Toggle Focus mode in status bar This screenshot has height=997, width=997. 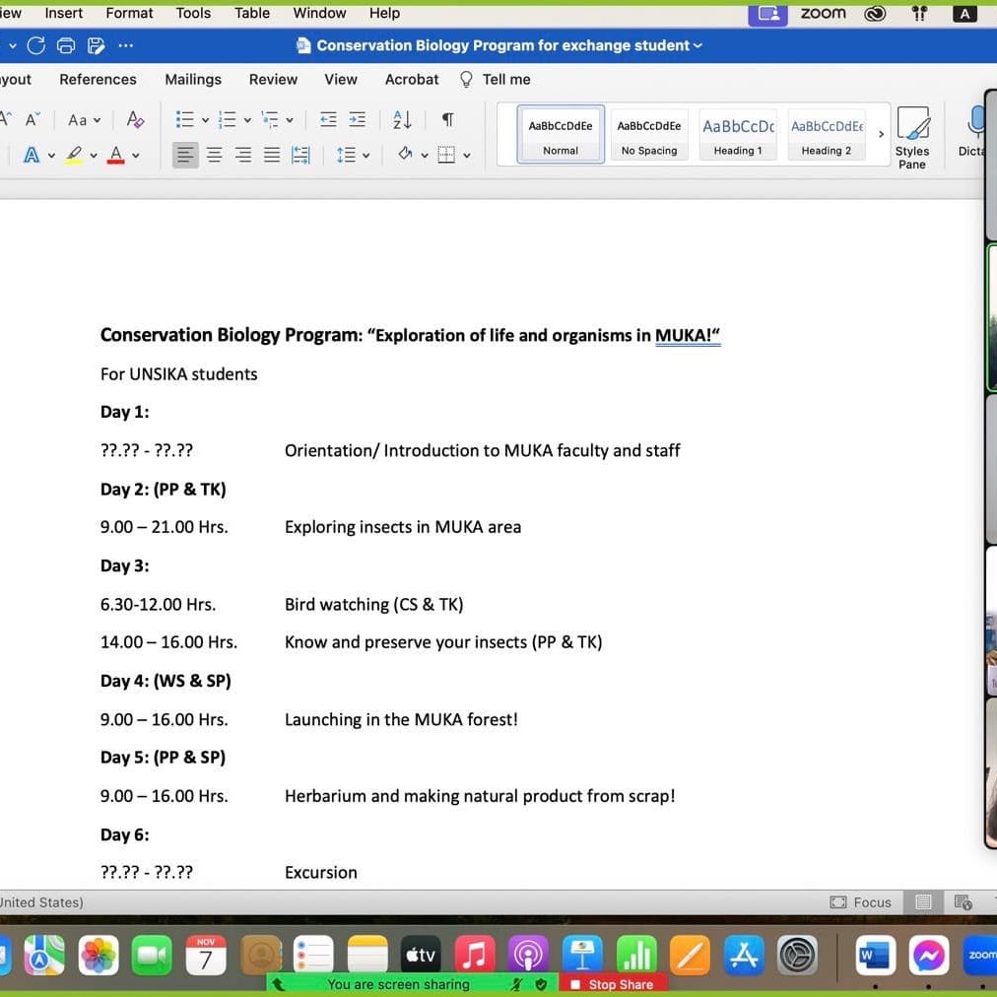[861, 902]
